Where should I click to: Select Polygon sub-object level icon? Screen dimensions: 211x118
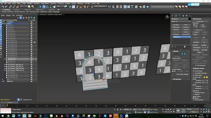[x=182, y=54]
